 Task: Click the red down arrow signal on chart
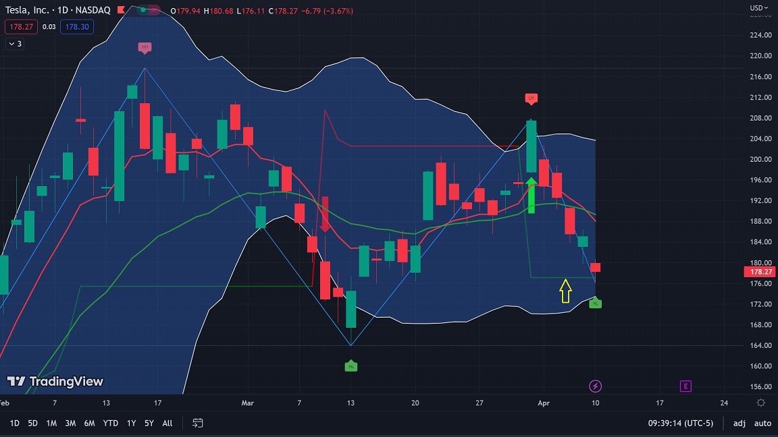[x=325, y=214]
